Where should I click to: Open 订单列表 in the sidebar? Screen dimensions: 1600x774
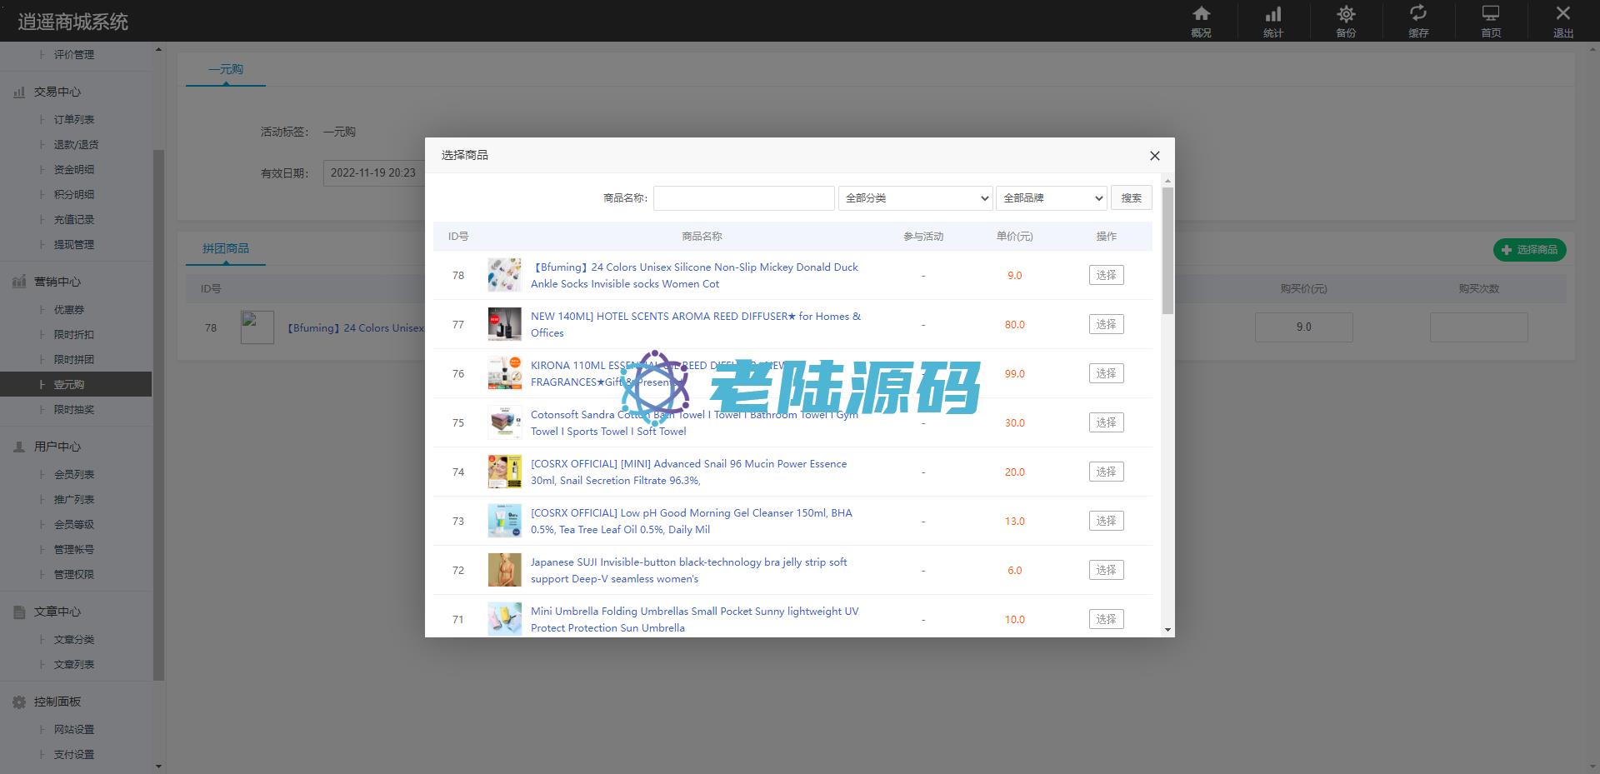(x=74, y=120)
